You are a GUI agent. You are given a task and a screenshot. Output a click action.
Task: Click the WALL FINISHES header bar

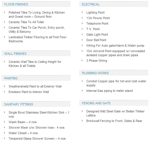point(36,54)
